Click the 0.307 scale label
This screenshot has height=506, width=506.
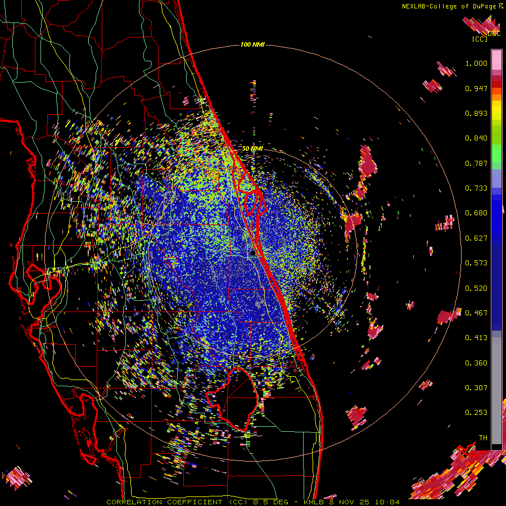pyautogui.click(x=476, y=388)
